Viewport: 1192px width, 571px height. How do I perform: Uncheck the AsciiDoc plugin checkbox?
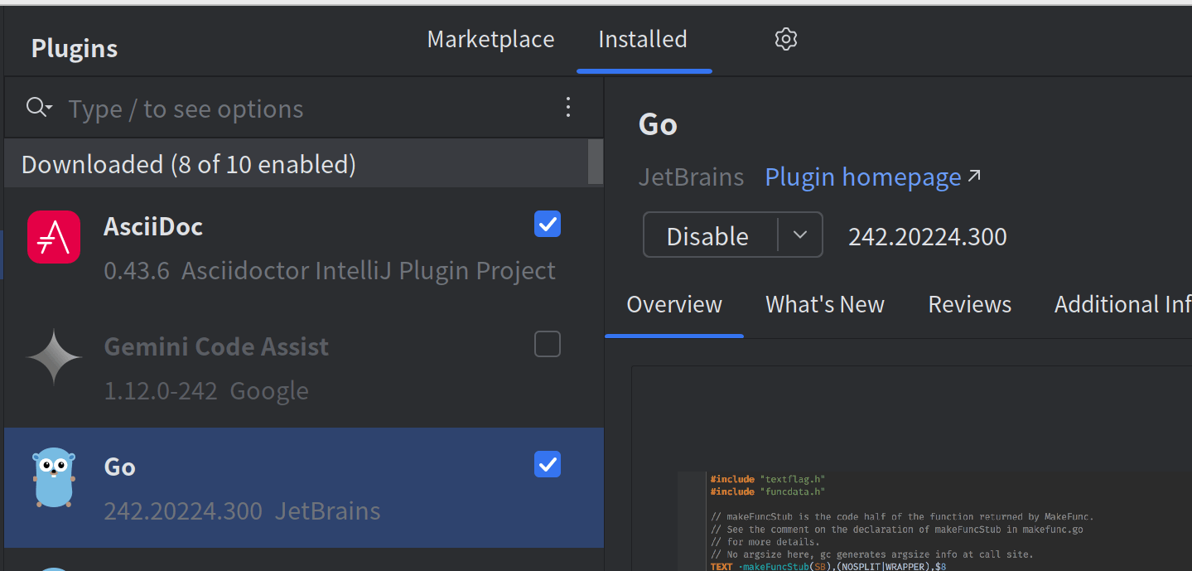[x=547, y=224]
